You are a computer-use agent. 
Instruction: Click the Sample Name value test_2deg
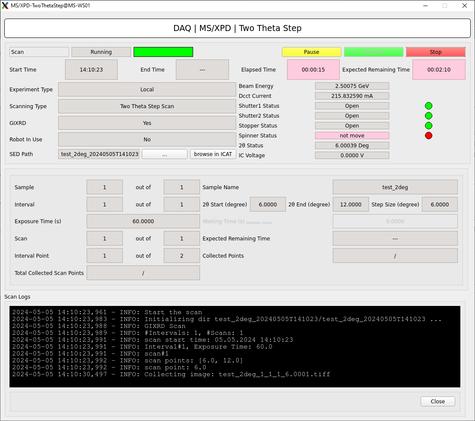(395, 187)
